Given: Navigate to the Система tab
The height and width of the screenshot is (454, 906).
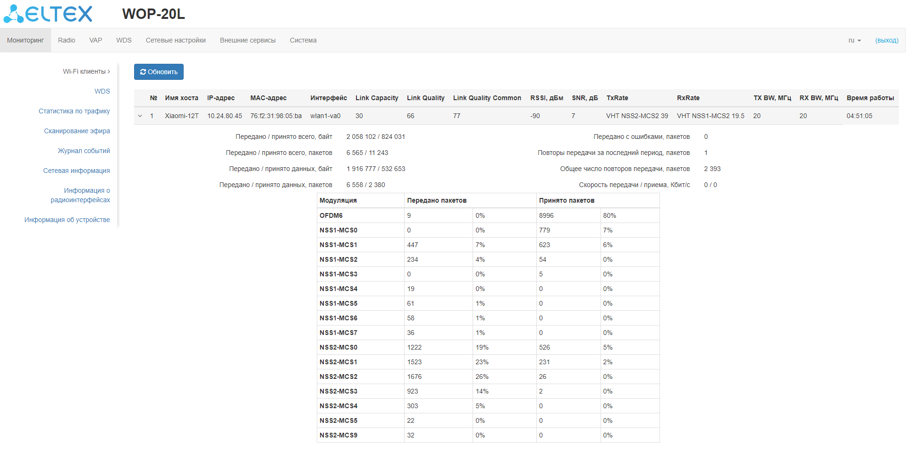Looking at the screenshot, I should point(303,41).
